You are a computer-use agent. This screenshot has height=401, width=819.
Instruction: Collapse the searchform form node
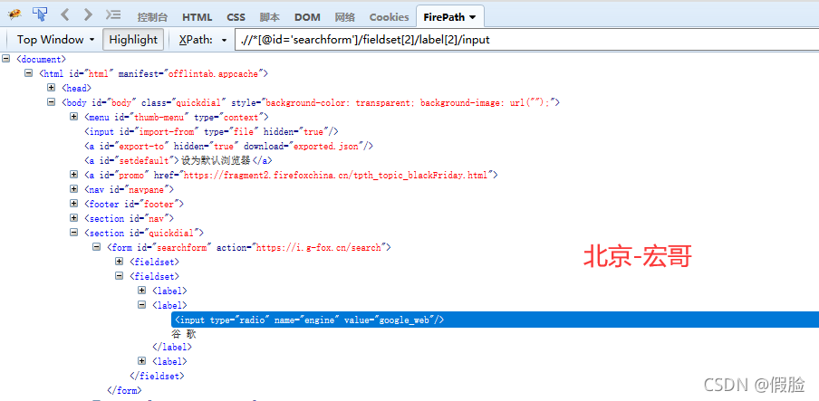point(96,247)
